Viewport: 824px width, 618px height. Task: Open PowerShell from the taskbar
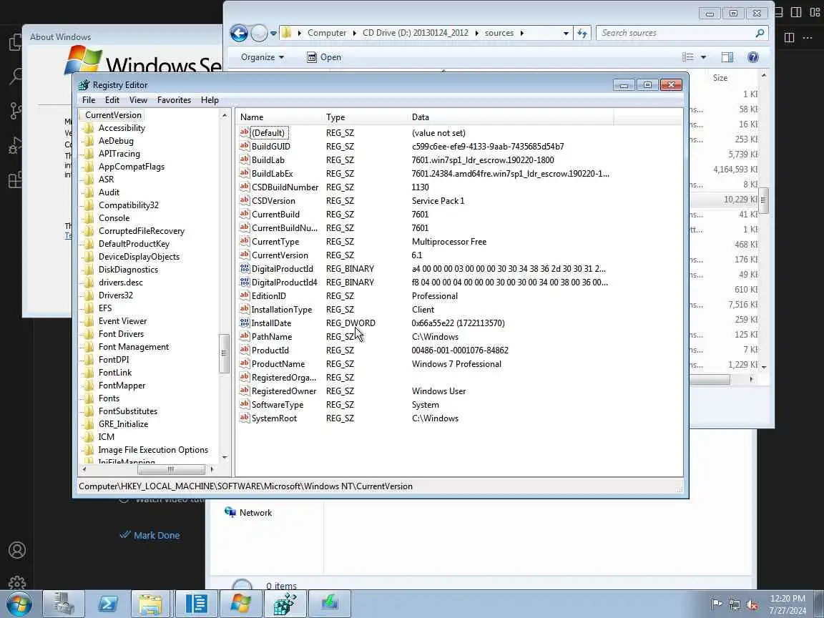point(108,604)
